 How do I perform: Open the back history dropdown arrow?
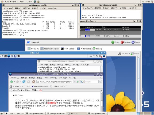click(14, 82)
